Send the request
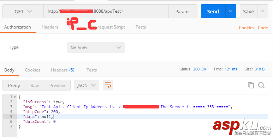Image resolution: width=273 pixels, height=137 pixels. [213, 12]
